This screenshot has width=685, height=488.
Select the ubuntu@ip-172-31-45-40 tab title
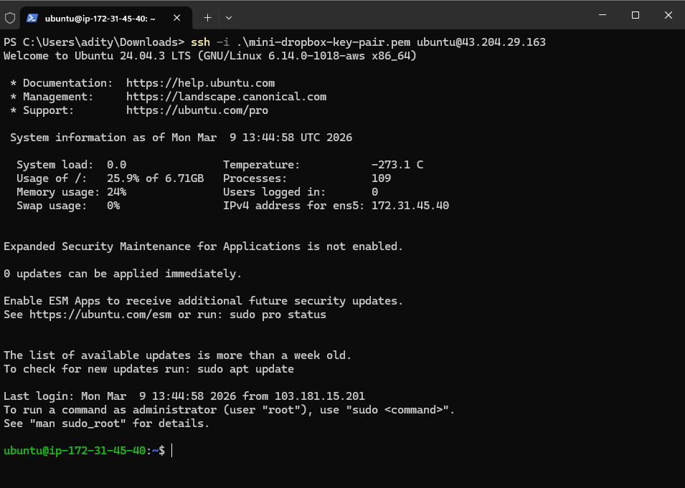point(100,17)
